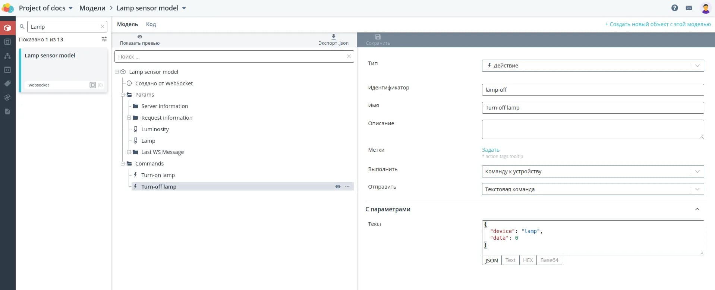Open the Отправить dropdown with Текстовая команда
715x290 pixels.
[x=592, y=189]
